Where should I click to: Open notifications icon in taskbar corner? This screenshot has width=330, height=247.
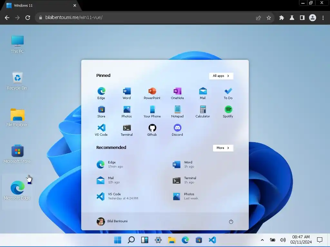click(320, 240)
